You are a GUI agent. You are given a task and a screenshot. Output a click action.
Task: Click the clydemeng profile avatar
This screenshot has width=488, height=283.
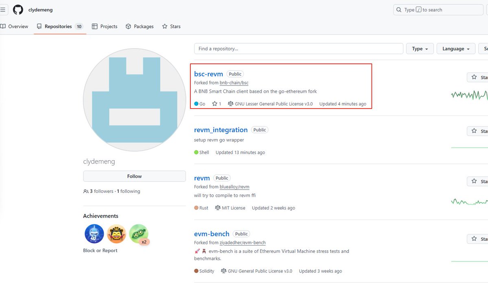[134, 100]
